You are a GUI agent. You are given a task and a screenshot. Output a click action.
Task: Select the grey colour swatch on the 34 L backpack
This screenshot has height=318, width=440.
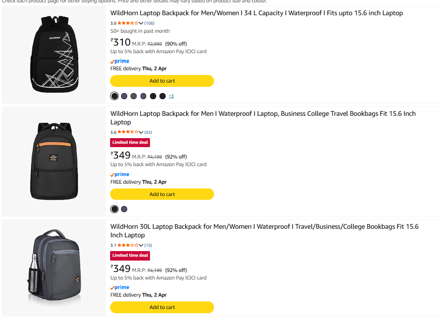click(x=134, y=96)
